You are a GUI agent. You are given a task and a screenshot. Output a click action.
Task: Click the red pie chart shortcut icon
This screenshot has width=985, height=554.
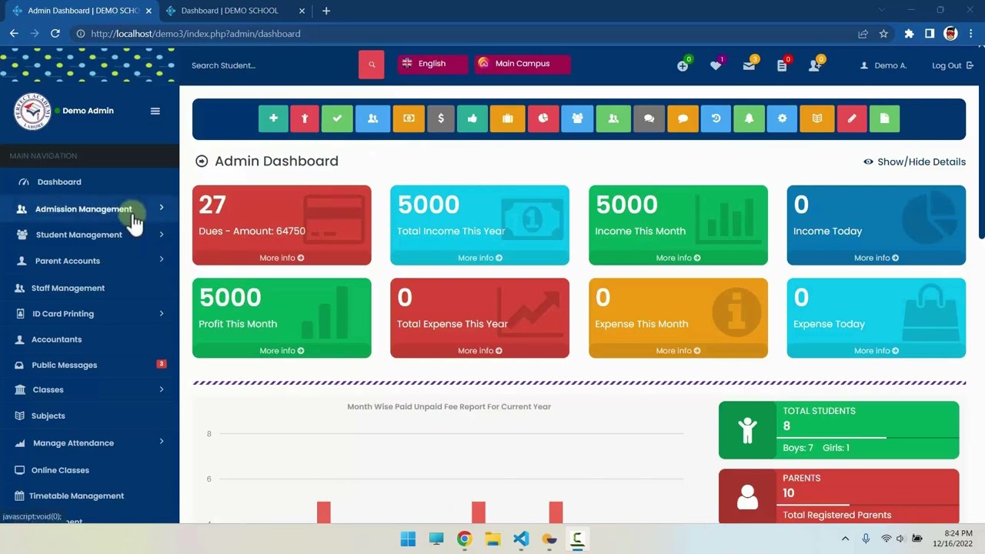(543, 118)
